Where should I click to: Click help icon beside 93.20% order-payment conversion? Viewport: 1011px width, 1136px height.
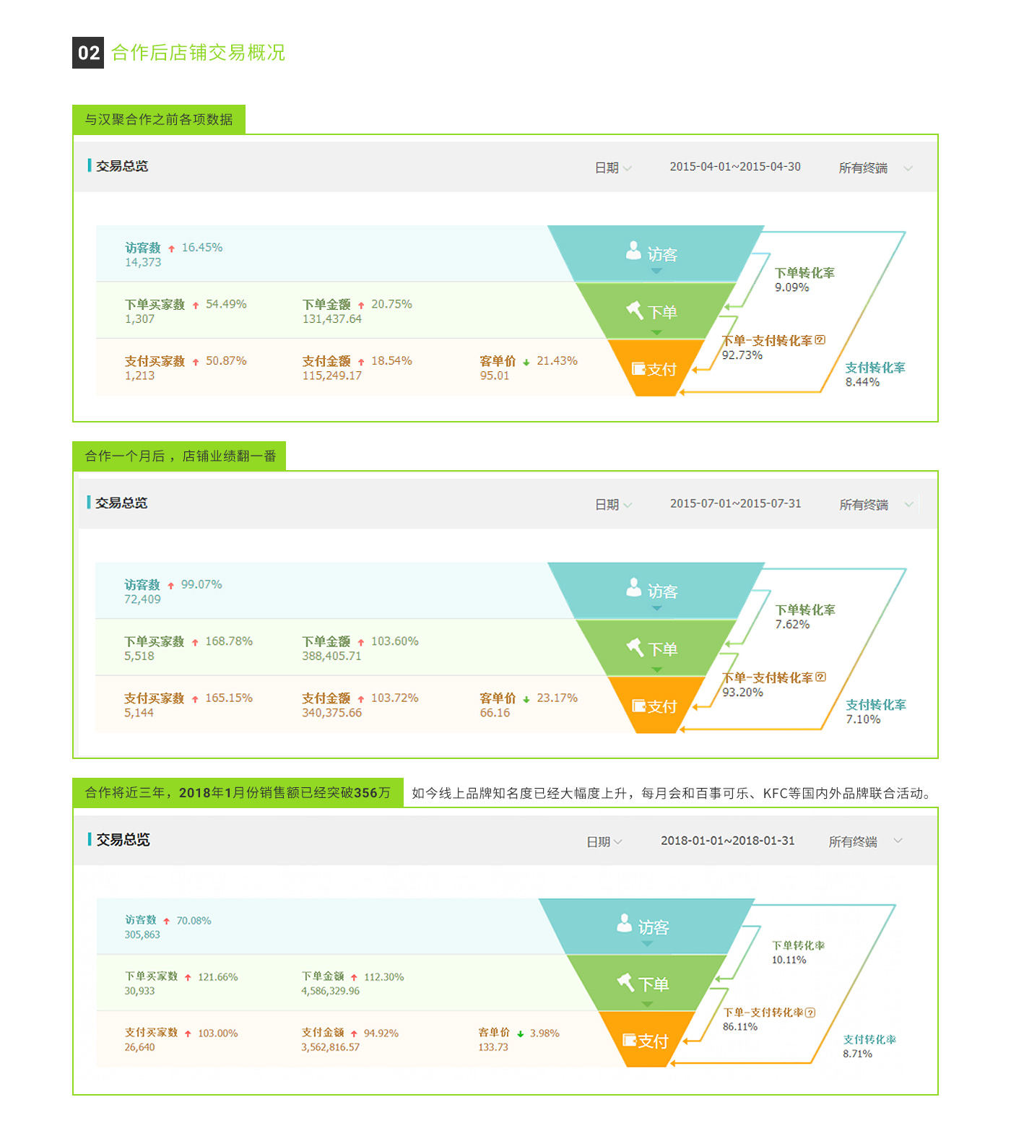820,677
